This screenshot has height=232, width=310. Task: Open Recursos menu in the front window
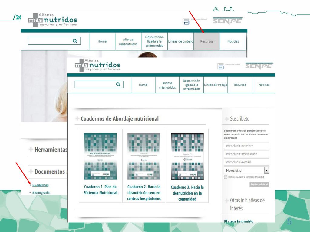[240, 85]
